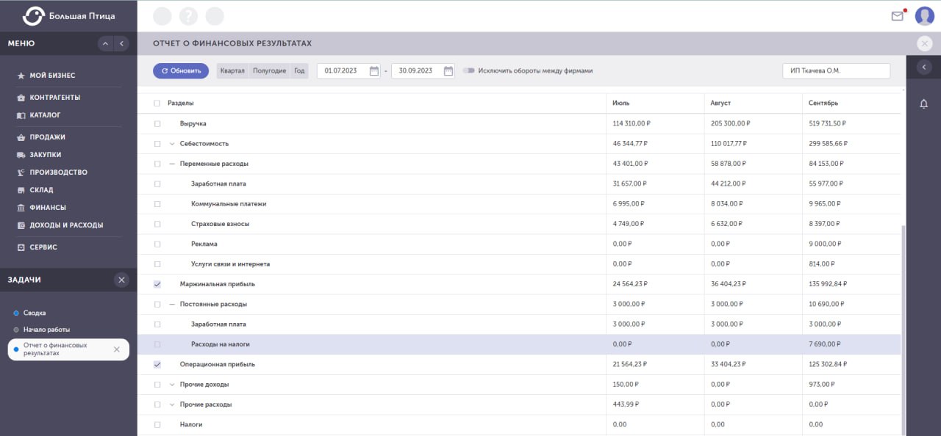
Task: Open the mail envelope notifications
Action: [897, 16]
